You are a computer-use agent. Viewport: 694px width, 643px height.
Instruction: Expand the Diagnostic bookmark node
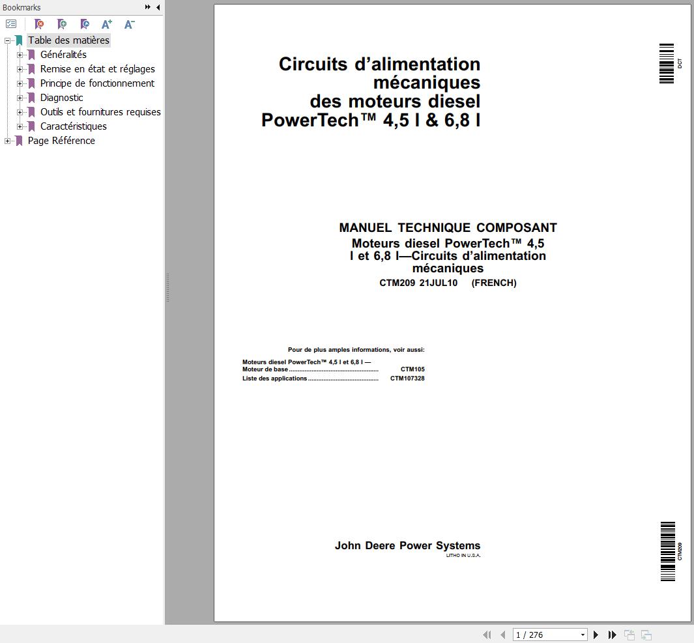[x=20, y=98]
